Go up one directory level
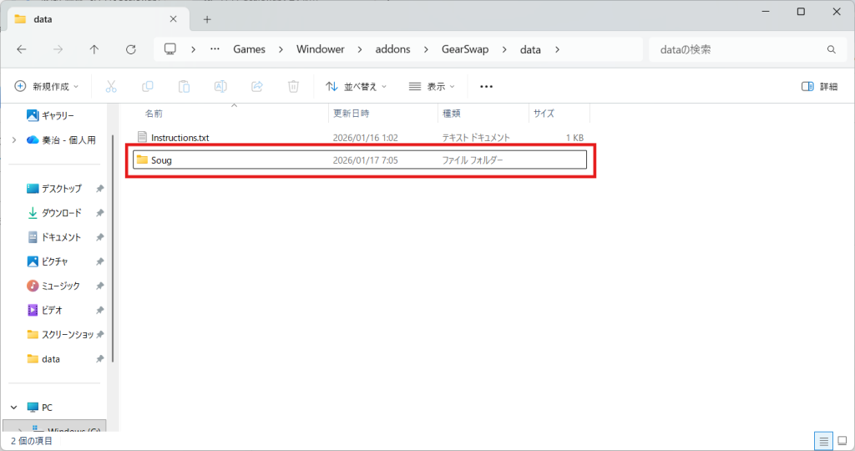This screenshot has width=855, height=451. pos(94,49)
